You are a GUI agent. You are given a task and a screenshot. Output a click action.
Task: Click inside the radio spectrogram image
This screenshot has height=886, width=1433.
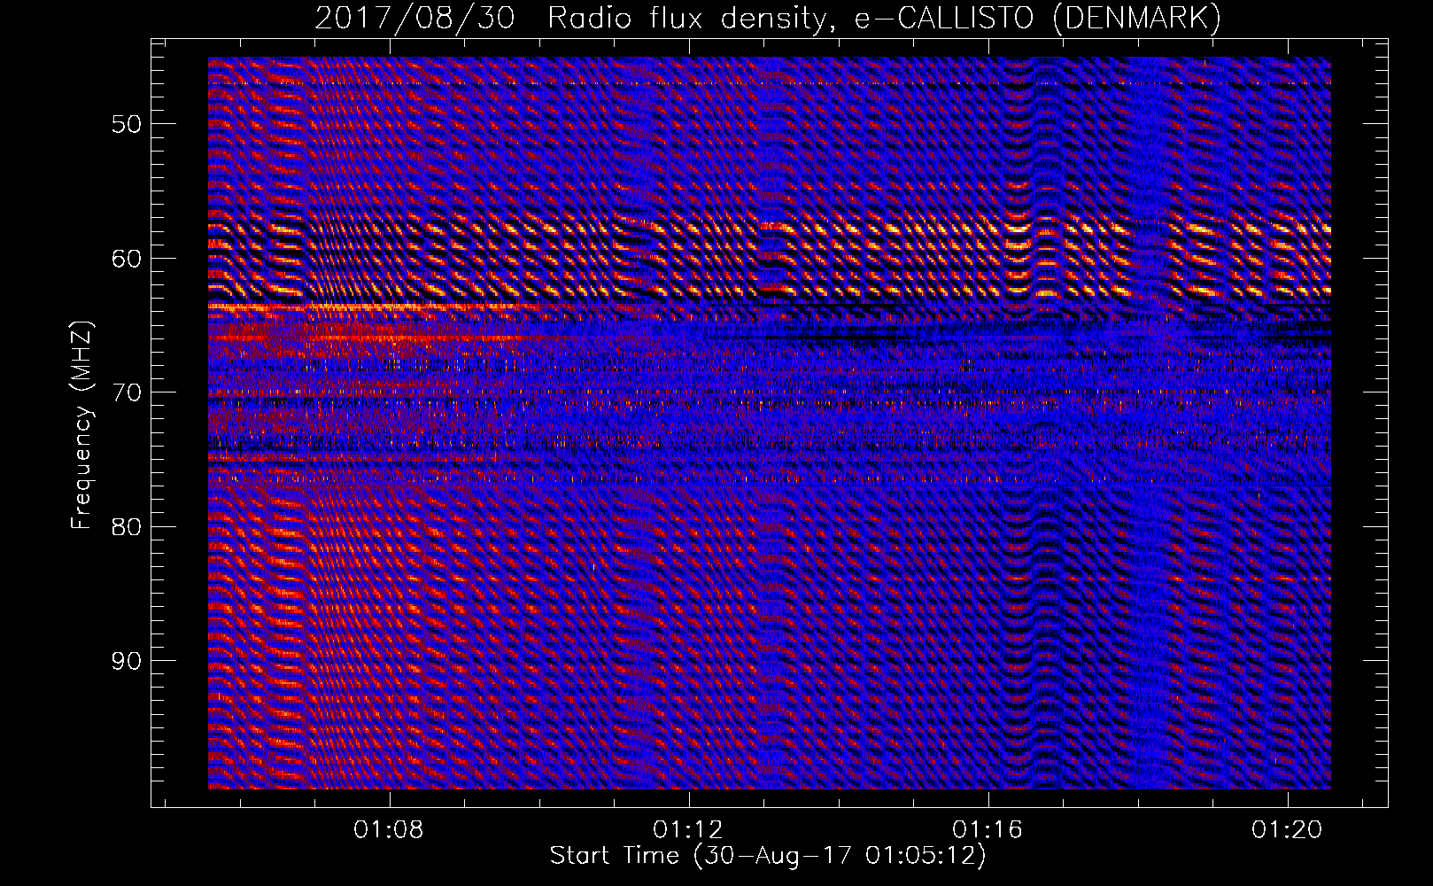click(770, 424)
